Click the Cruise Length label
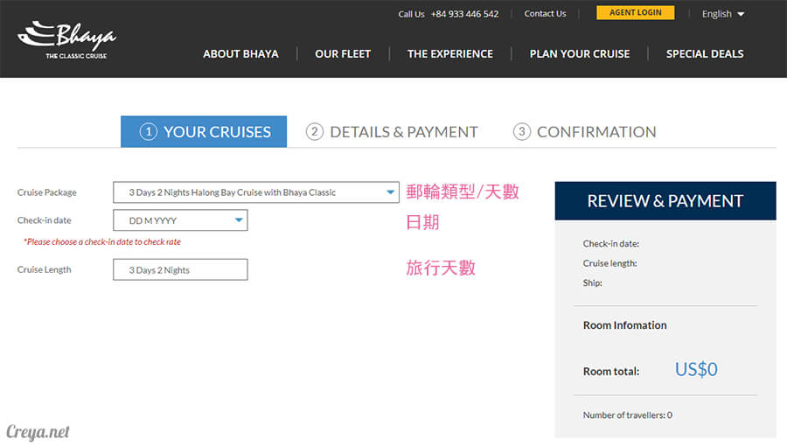 click(45, 269)
